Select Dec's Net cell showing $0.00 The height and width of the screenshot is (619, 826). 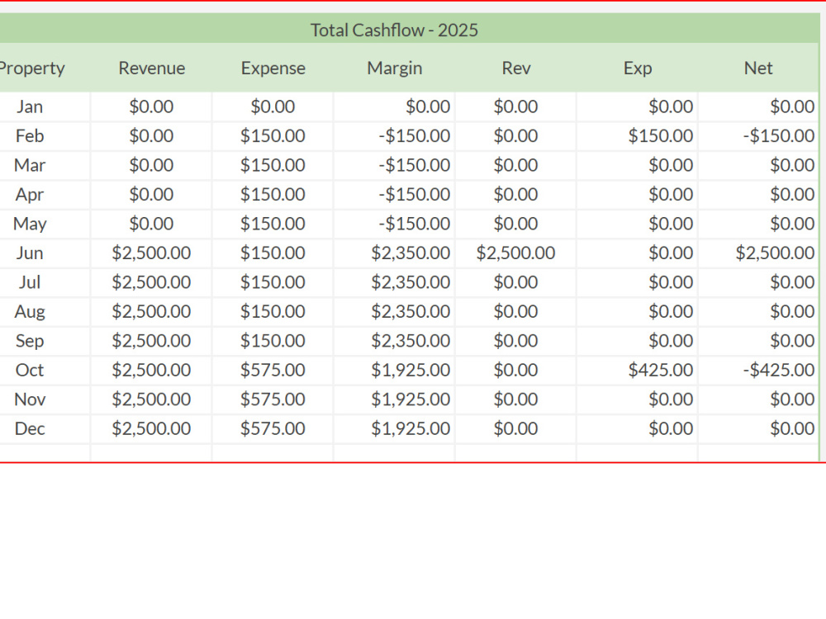point(758,429)
